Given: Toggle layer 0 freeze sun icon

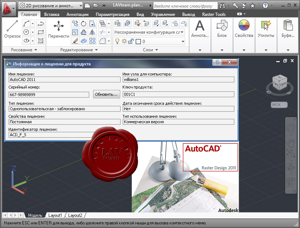Looking at the screenshot, I should (x=124, y=41).
